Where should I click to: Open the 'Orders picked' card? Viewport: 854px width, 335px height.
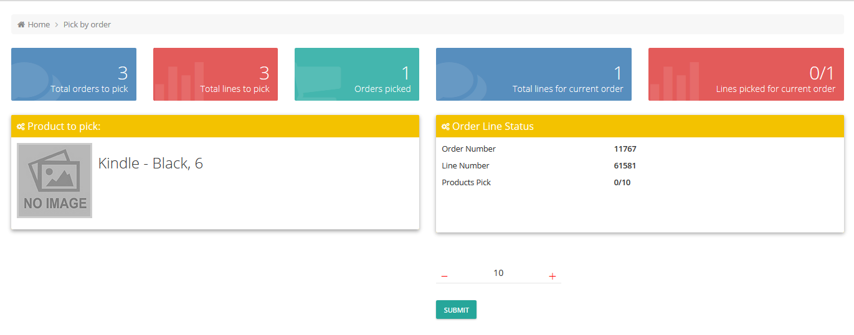point(357,74)
